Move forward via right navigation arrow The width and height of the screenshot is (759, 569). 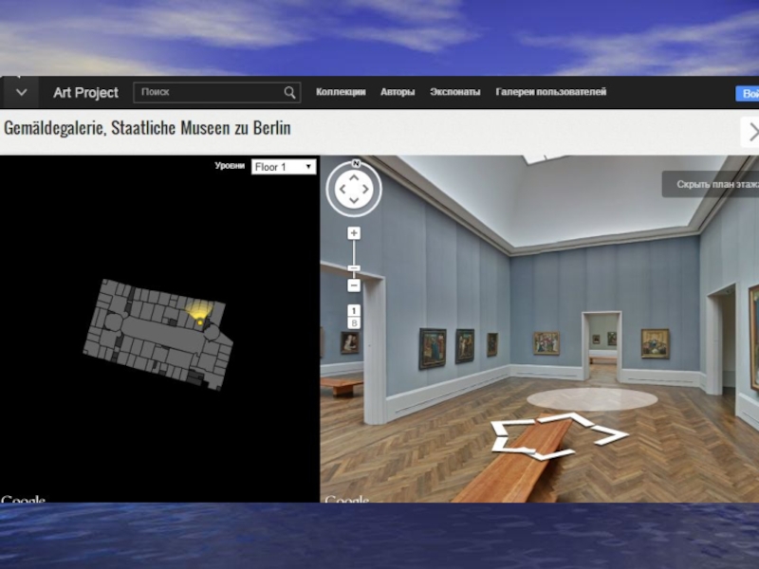coord(609,435)
